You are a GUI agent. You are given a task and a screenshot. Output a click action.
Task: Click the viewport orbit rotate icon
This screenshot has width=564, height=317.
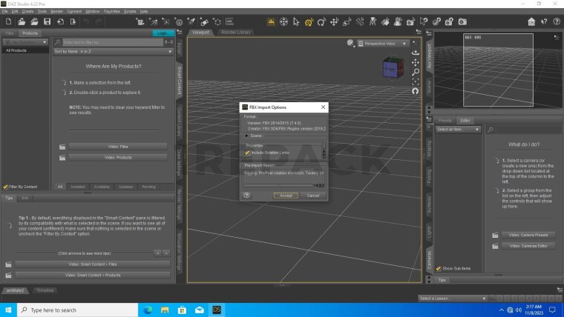tap(415, 53)
